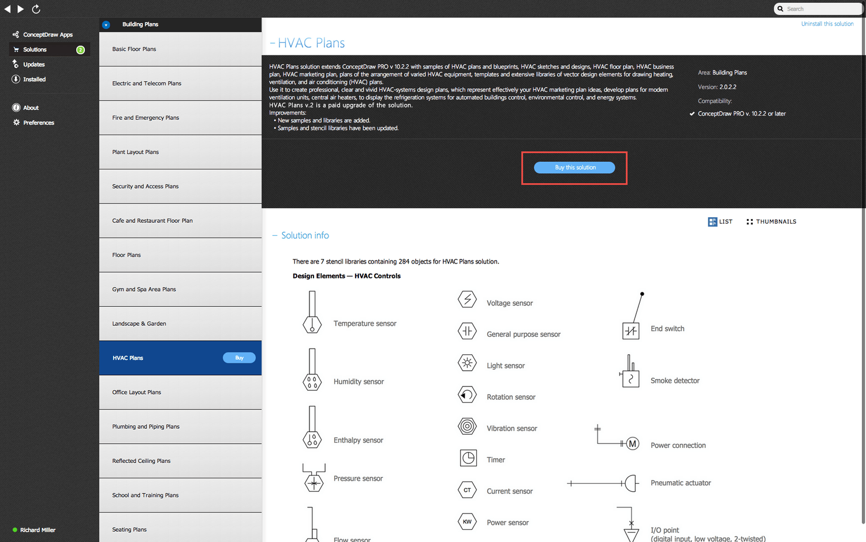This screenshot has height=542, width=866.
Task: Select Plant Layout Plans solution
Action: [x=180, y=153]
